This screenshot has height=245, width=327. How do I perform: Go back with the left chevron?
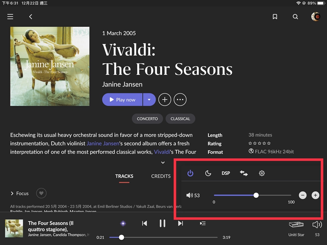(x=31, y=17)
